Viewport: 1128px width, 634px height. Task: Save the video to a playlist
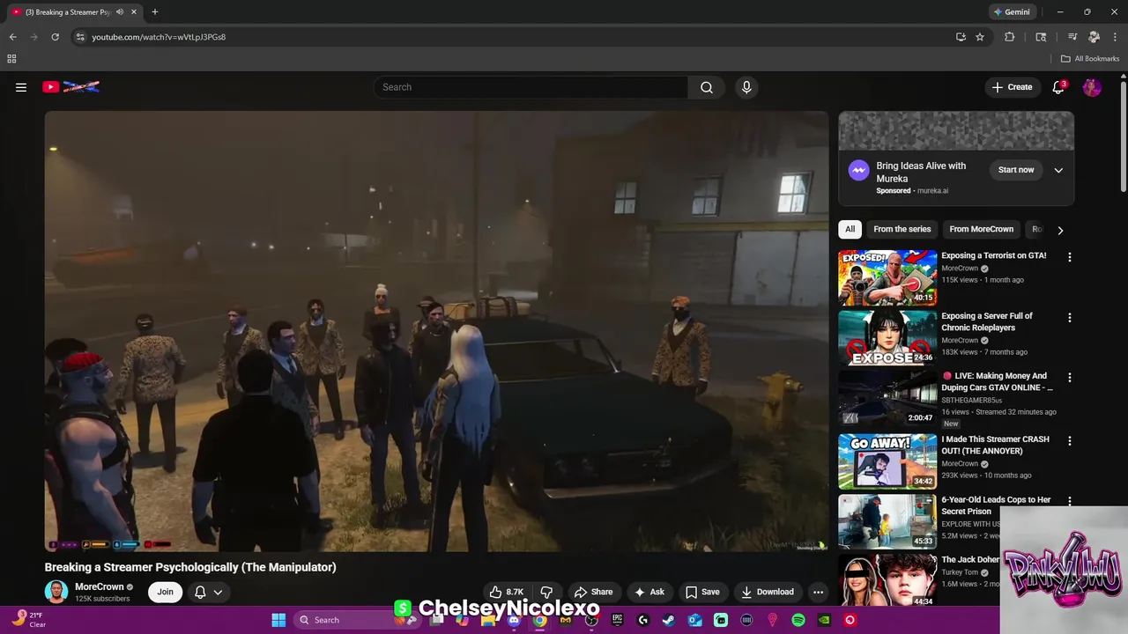(x=703, y=592)
